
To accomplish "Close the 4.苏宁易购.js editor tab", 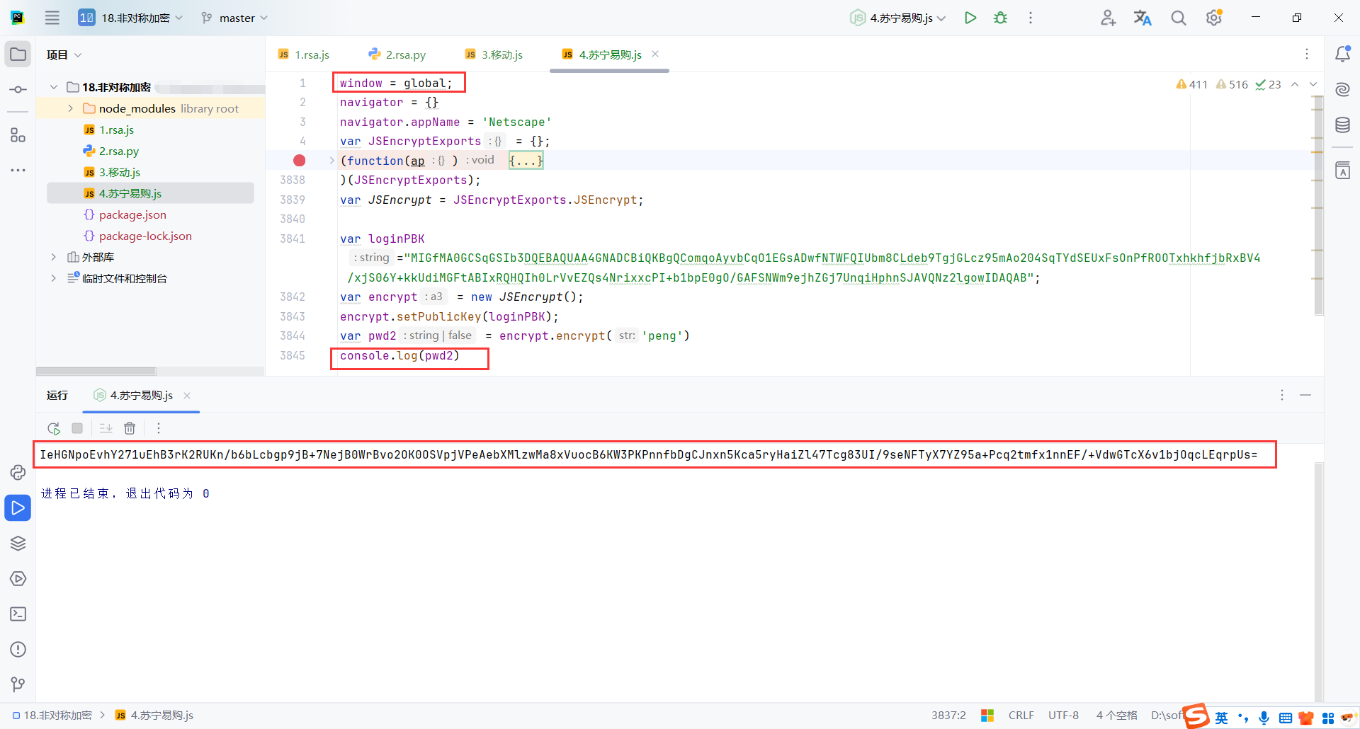I will click(655, 54).
